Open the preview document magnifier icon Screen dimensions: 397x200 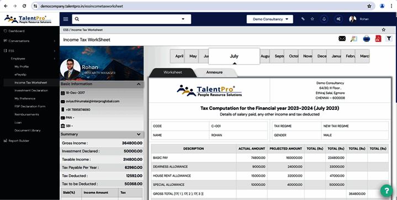coord(354,39)
